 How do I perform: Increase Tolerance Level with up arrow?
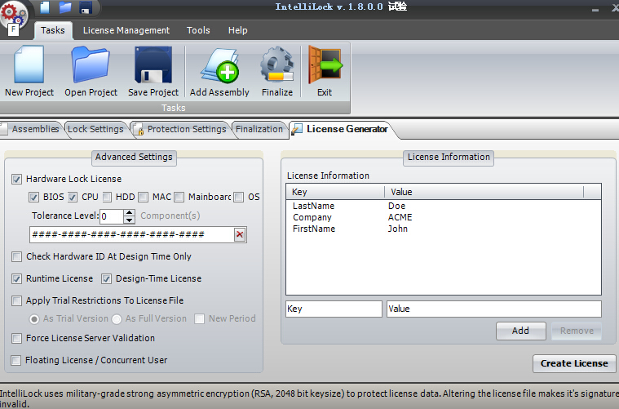[x=129, y=212]
